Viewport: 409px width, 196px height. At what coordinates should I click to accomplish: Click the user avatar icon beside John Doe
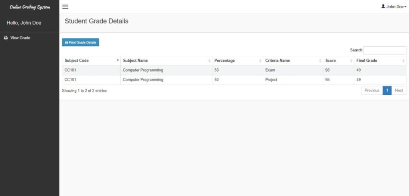383,6
